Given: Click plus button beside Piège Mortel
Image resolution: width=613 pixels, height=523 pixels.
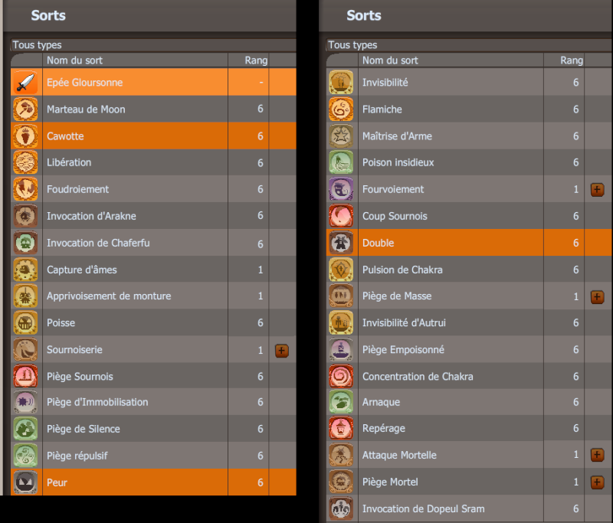Looking at the screenshot, I should 597,482.
